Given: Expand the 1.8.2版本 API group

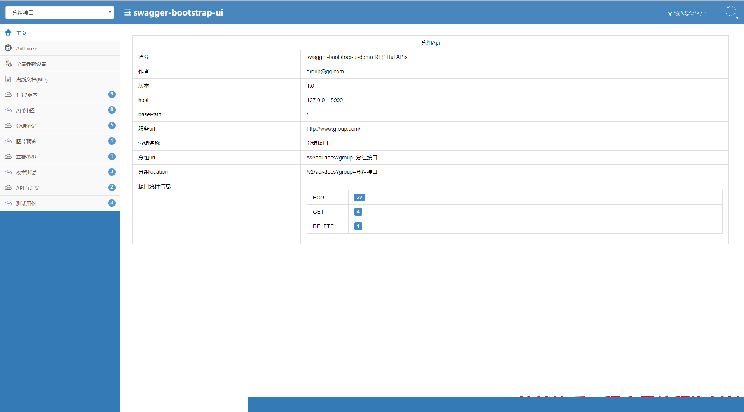Looking at the screenshot, I should click(x=60, y=95).
